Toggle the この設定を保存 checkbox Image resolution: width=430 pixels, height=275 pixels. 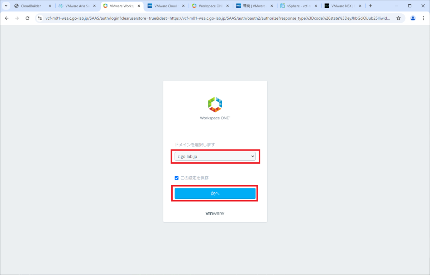click(x=176, y=178)
